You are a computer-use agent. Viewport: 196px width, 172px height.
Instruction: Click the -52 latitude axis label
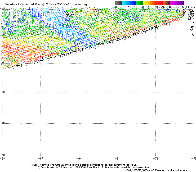tap(2, 35)
